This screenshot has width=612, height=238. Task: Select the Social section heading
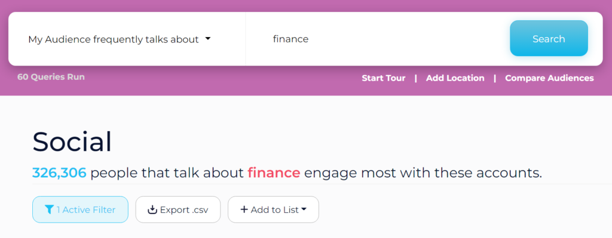72,141
